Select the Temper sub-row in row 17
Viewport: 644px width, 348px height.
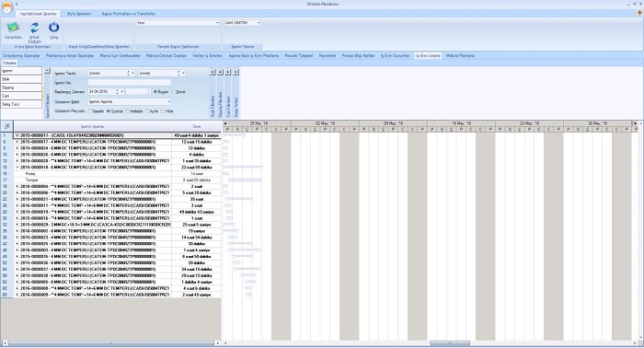click(x=93, y=180)
